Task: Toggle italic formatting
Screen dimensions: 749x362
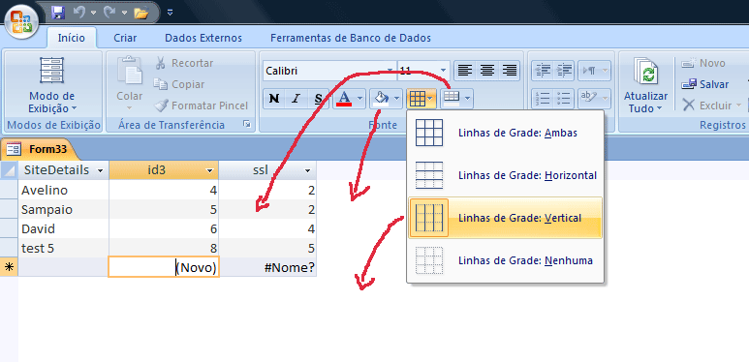Action: (x=296, y=99)
